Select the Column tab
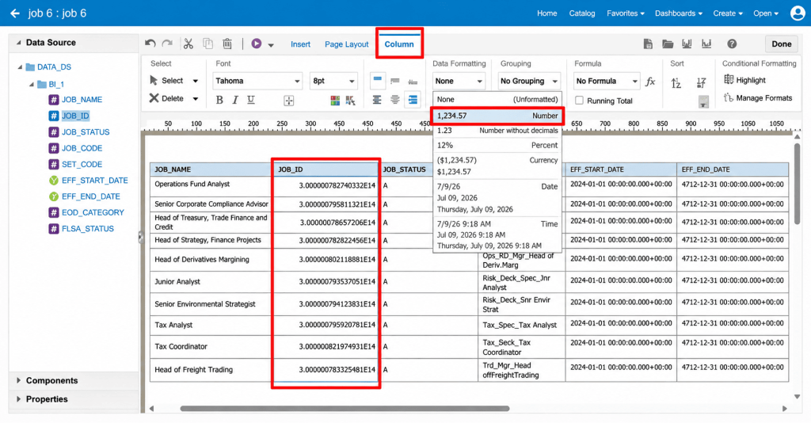 [399, 44]
